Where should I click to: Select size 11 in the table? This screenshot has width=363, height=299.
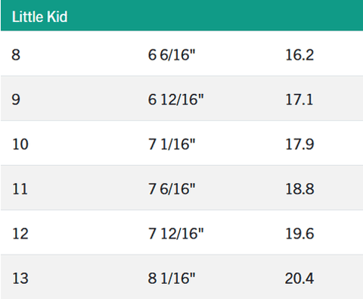click(x=20, y=189)
